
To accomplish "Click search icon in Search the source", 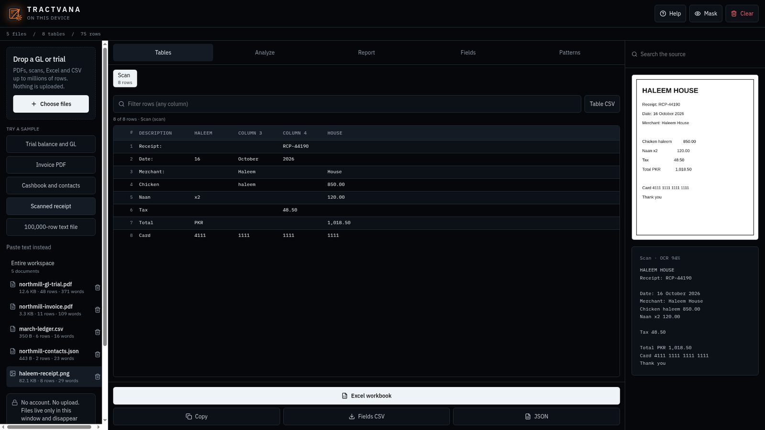I will [x=634, y=54].
